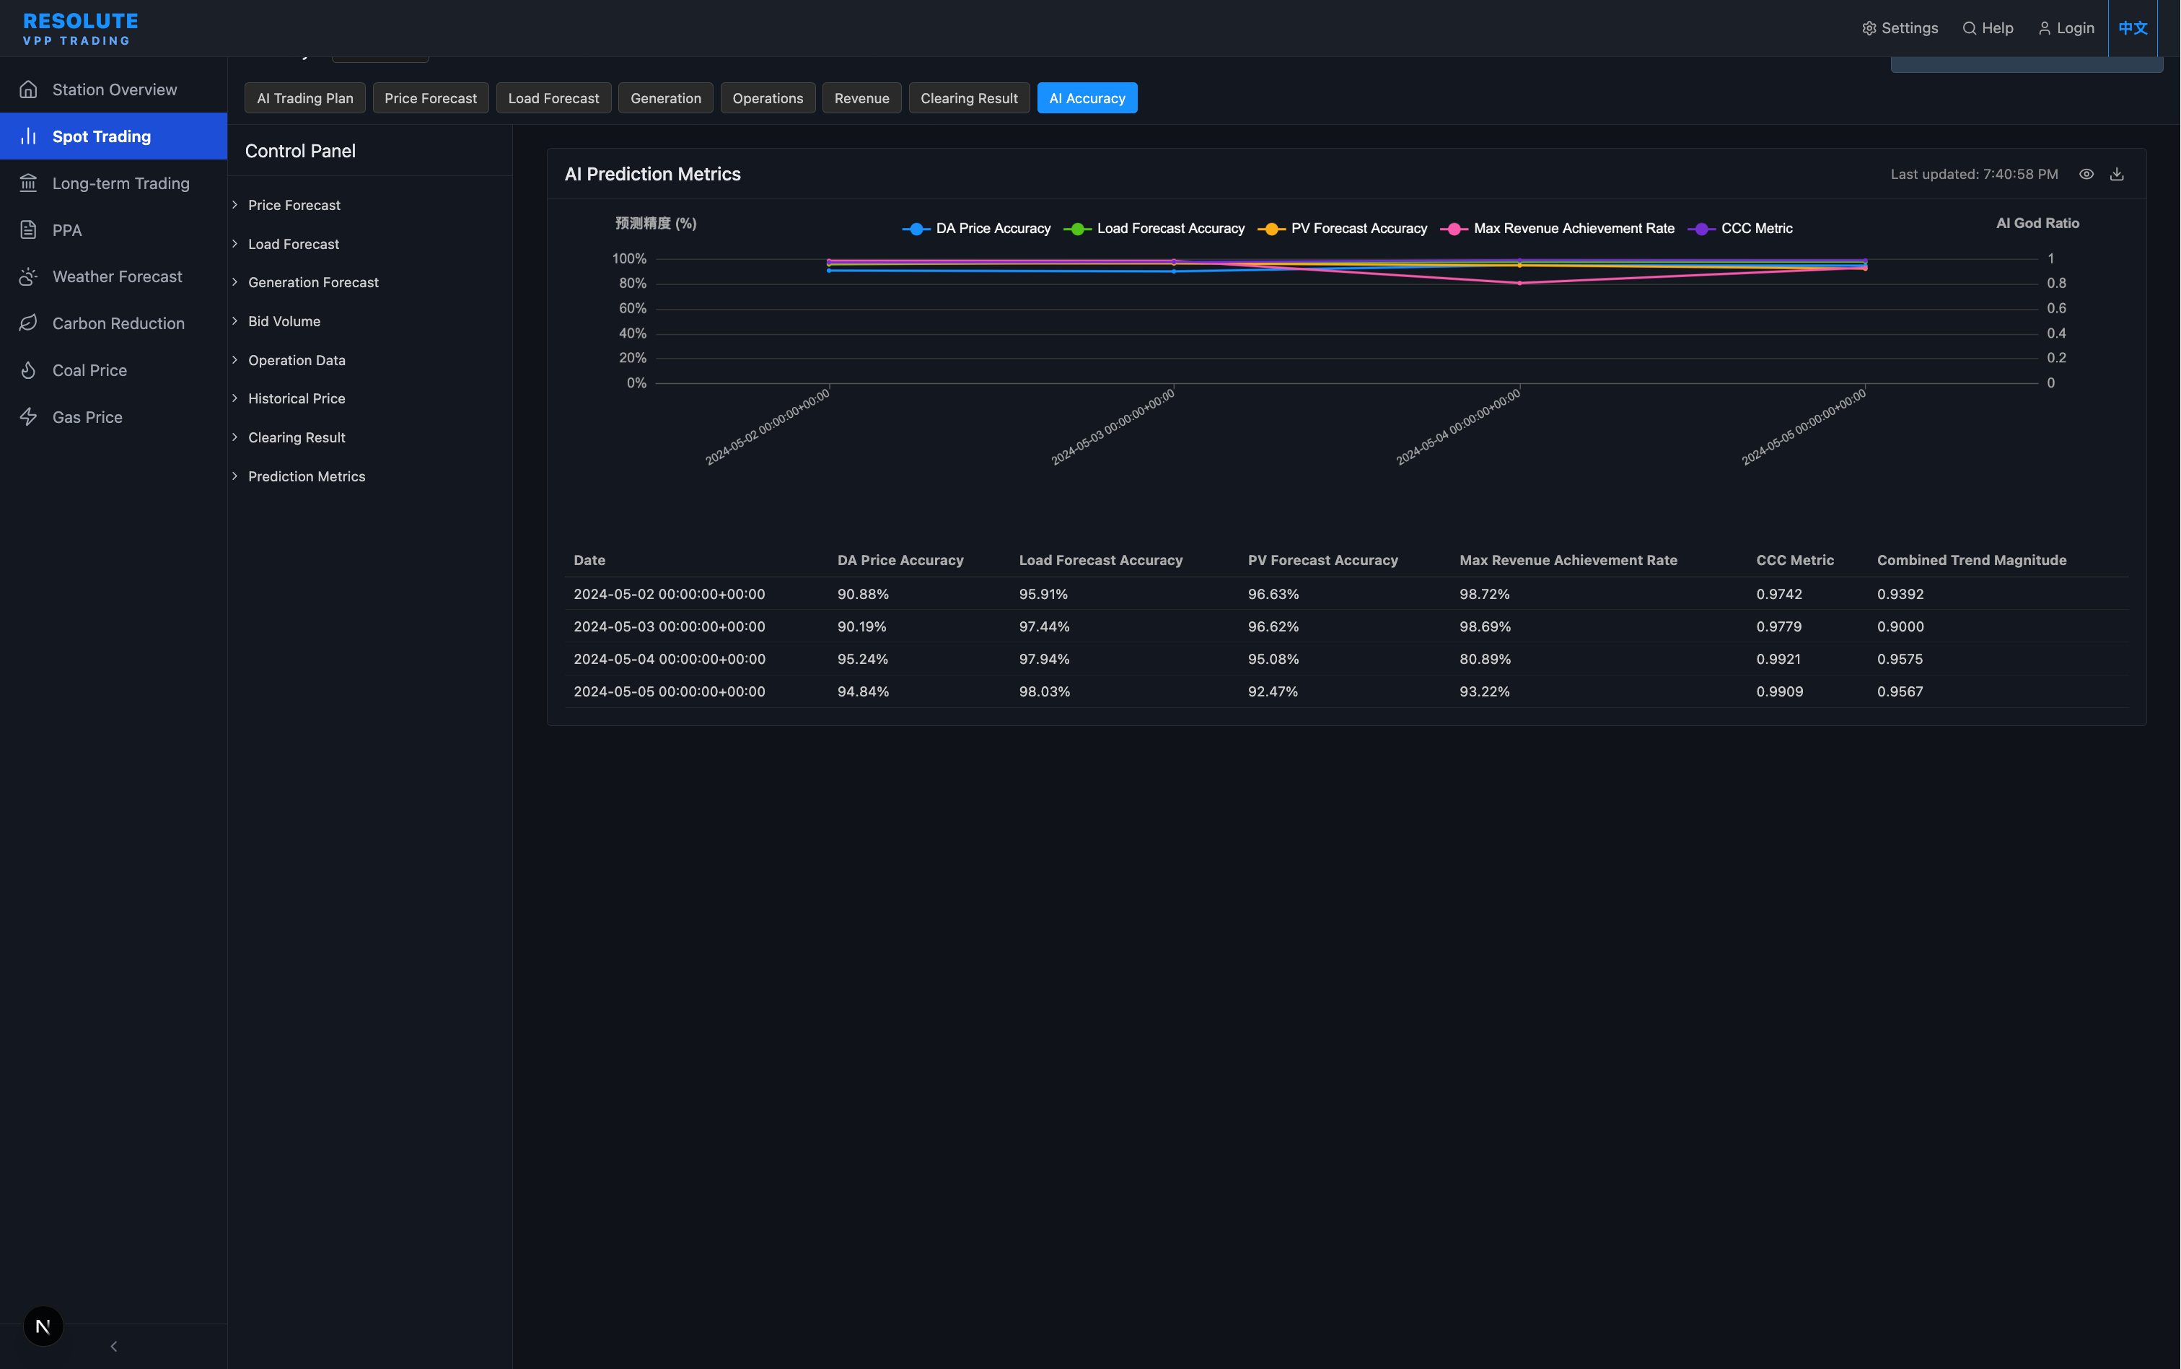Download the AI Prediction Metrics data
This screenshot has width=2181, height=1369.
tap(2117, 174)
